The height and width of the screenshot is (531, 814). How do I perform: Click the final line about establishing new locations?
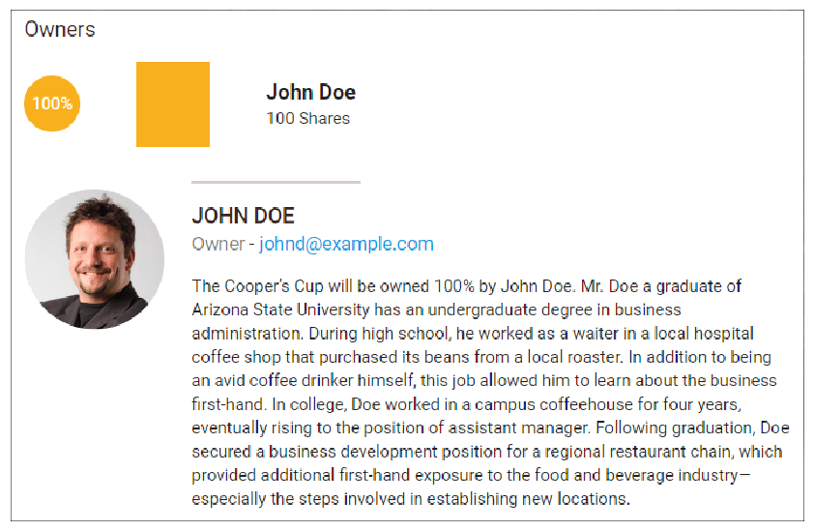click(411, 499)
